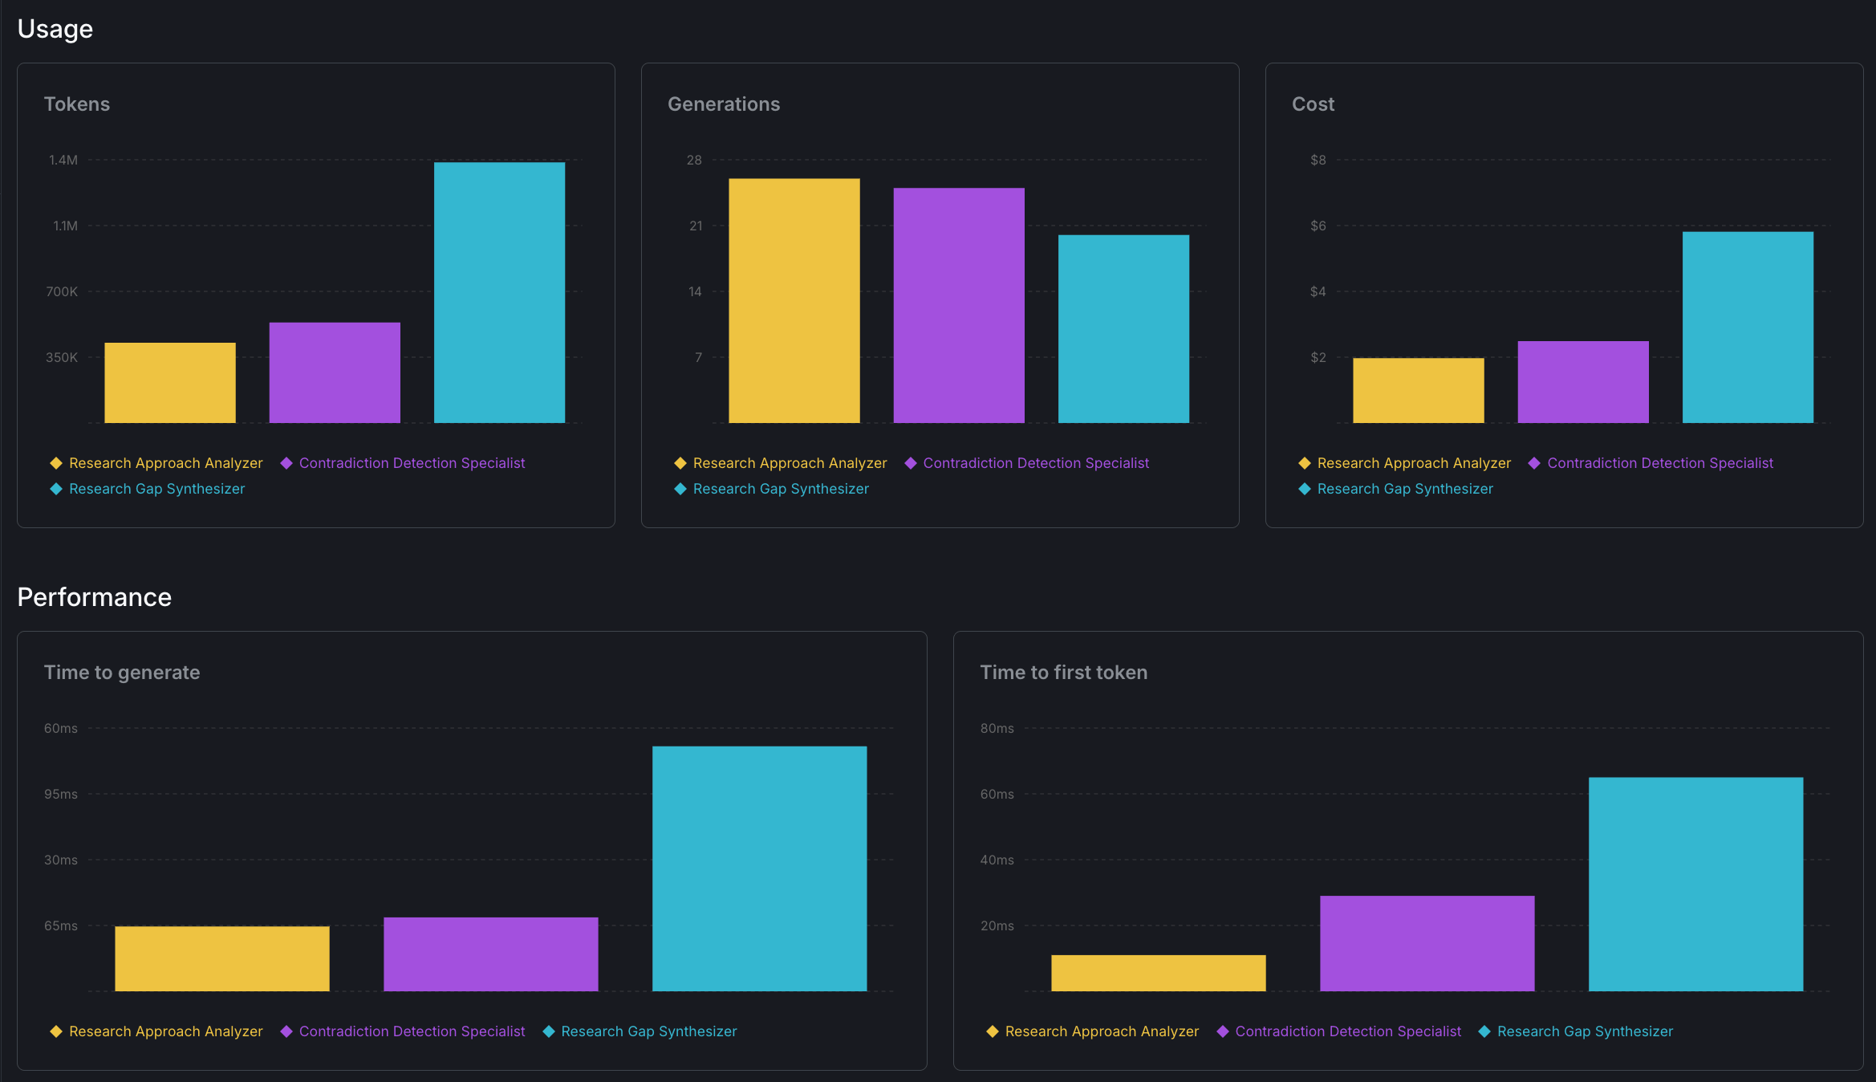Click purple diamond in Time to generate legend
This screenshot has height=1082, width=1876.
(x=286, y=1031)
